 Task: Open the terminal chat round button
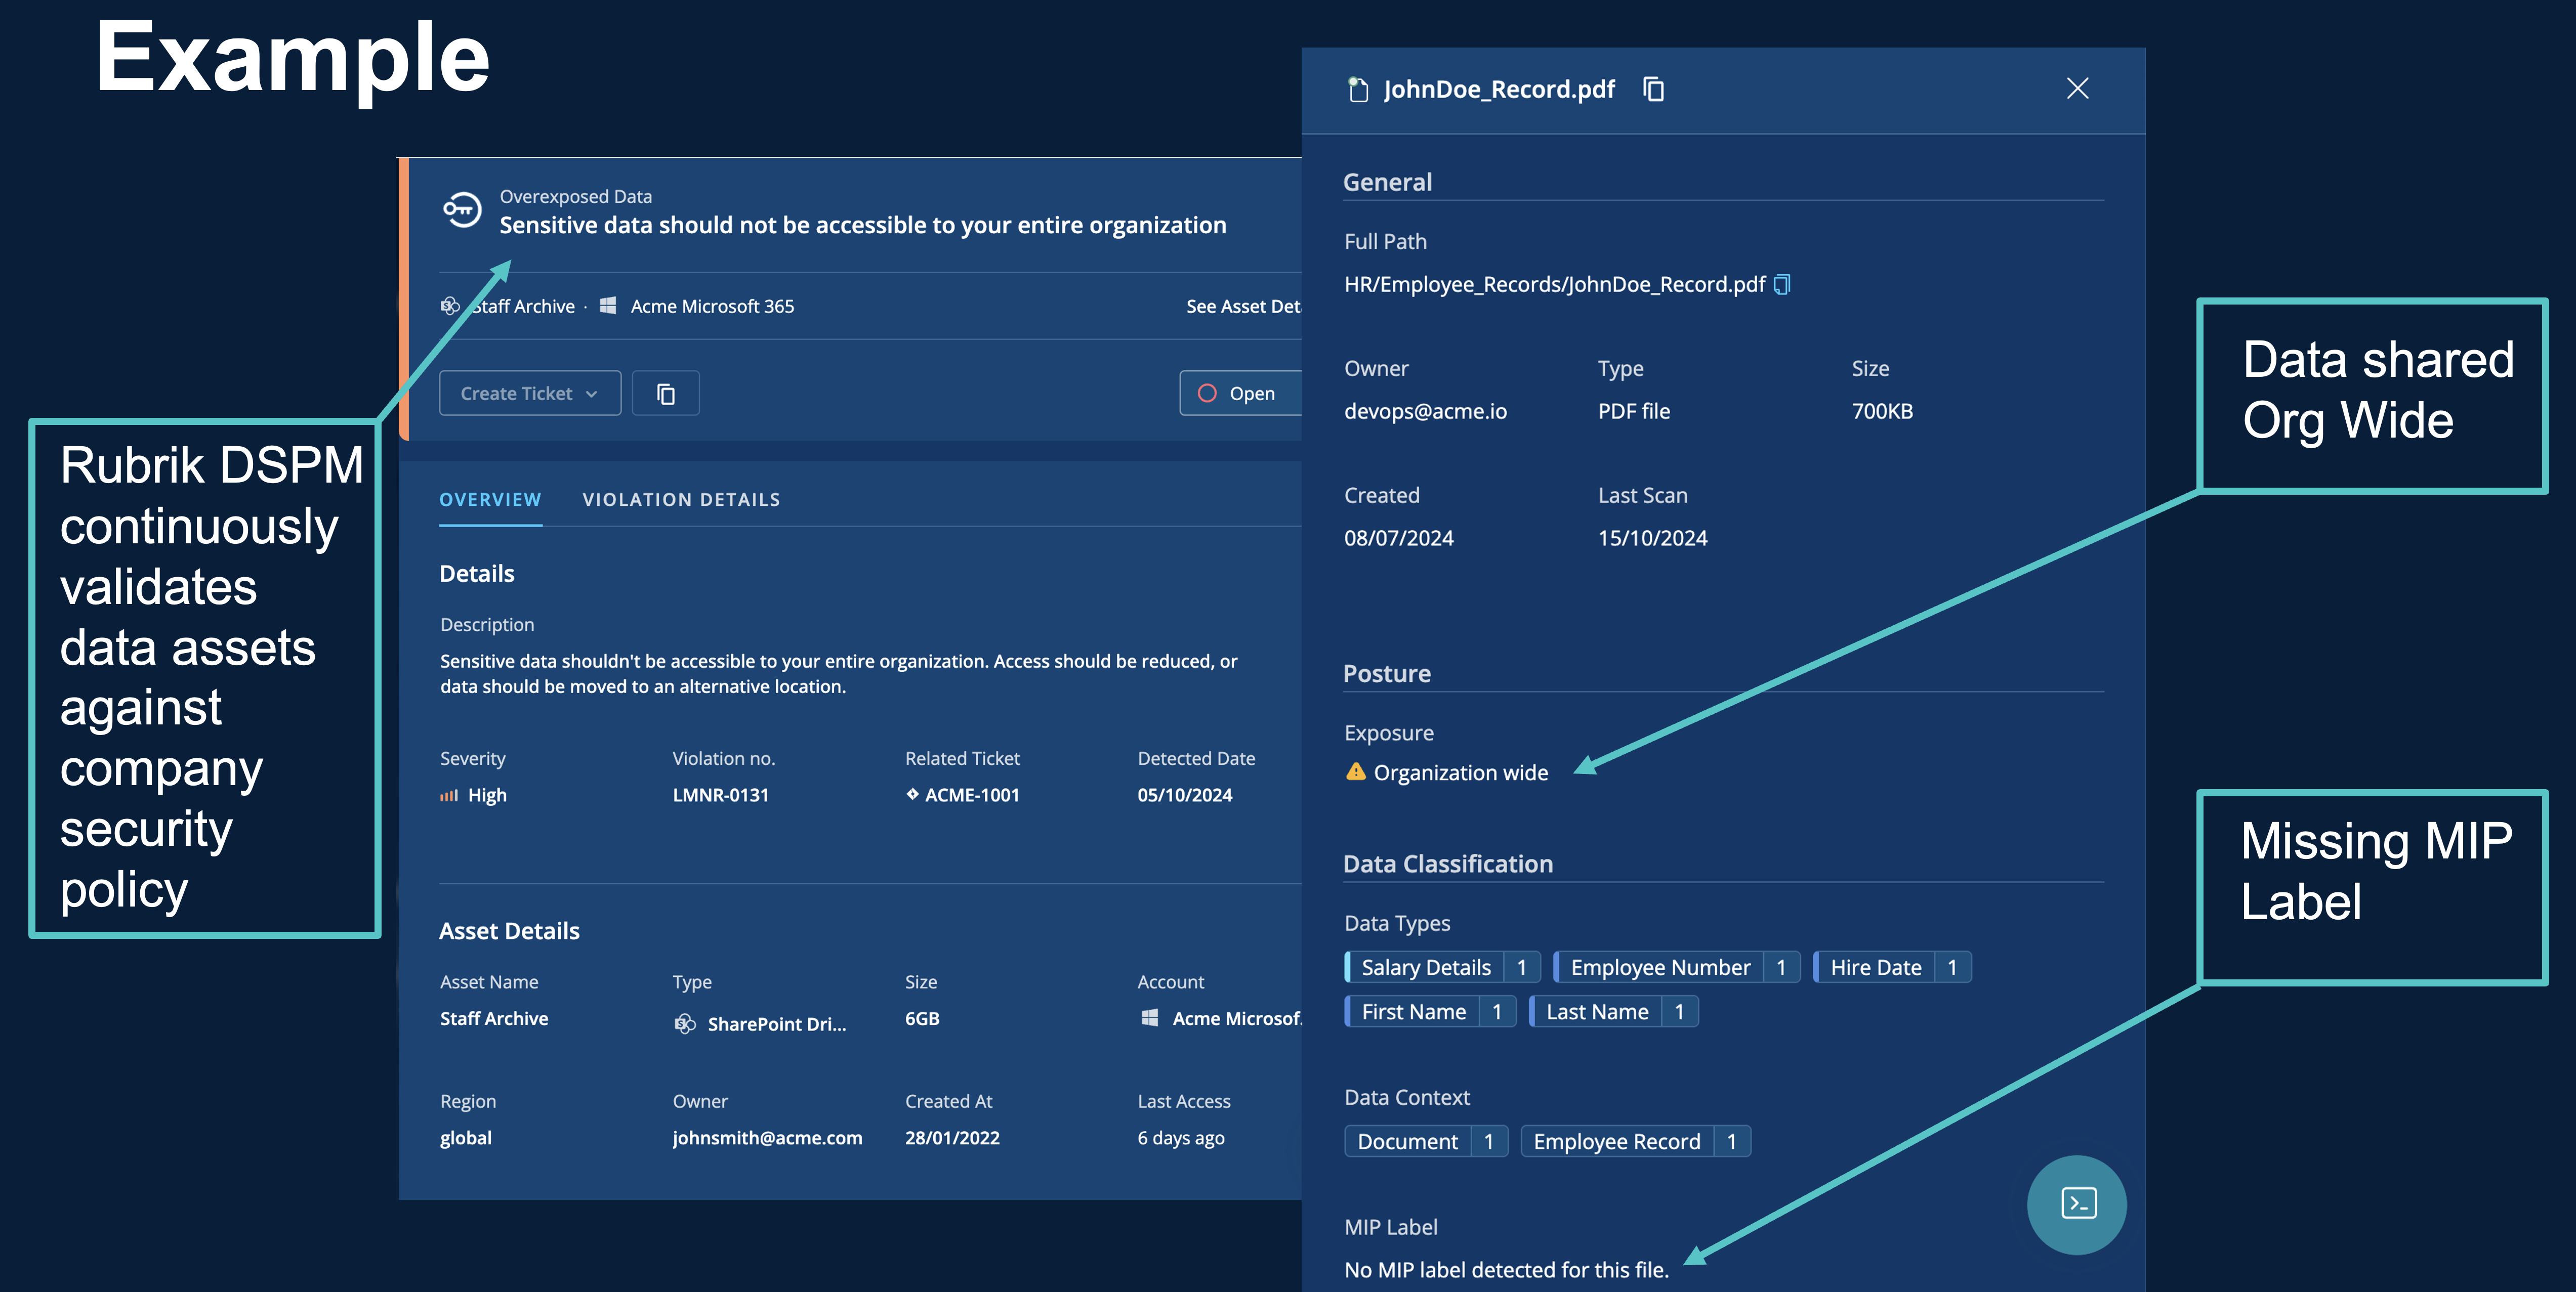pyautogui.click(x=2077, y=1204)
